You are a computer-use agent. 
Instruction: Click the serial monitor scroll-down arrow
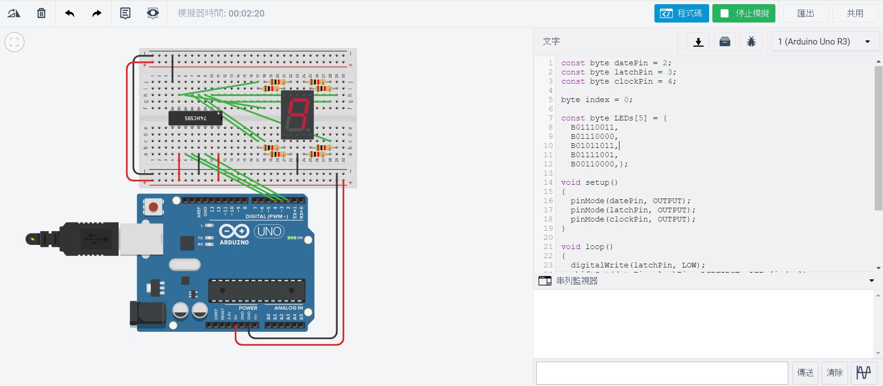pyautogui.click(x=878, y=353)
